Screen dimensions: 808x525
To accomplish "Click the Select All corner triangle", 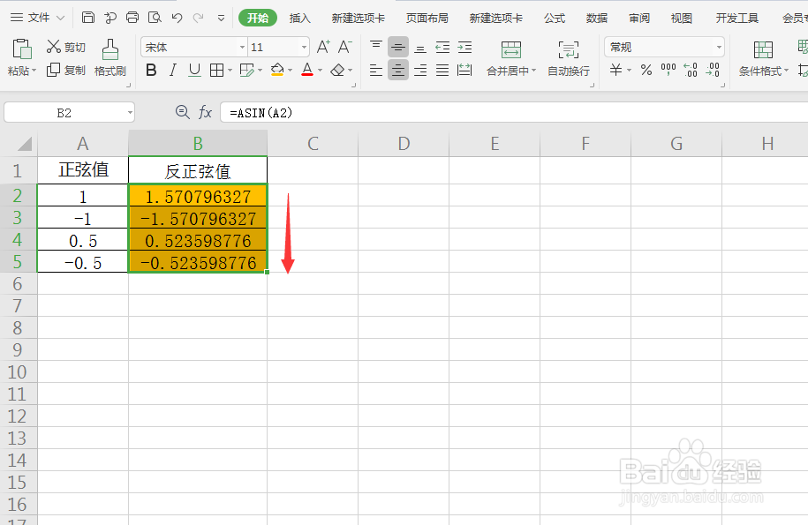I will pos(24,144).
